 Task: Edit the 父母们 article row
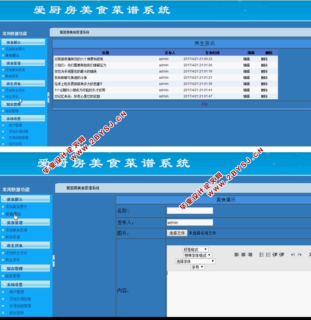tap(246, 65)
